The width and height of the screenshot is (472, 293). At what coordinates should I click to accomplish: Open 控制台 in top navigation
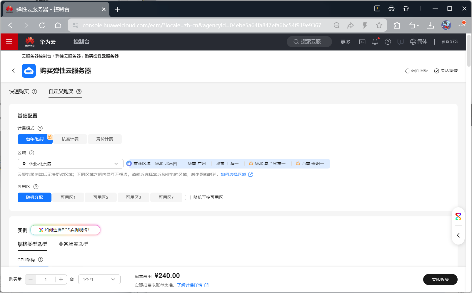(x=81, y=42)
